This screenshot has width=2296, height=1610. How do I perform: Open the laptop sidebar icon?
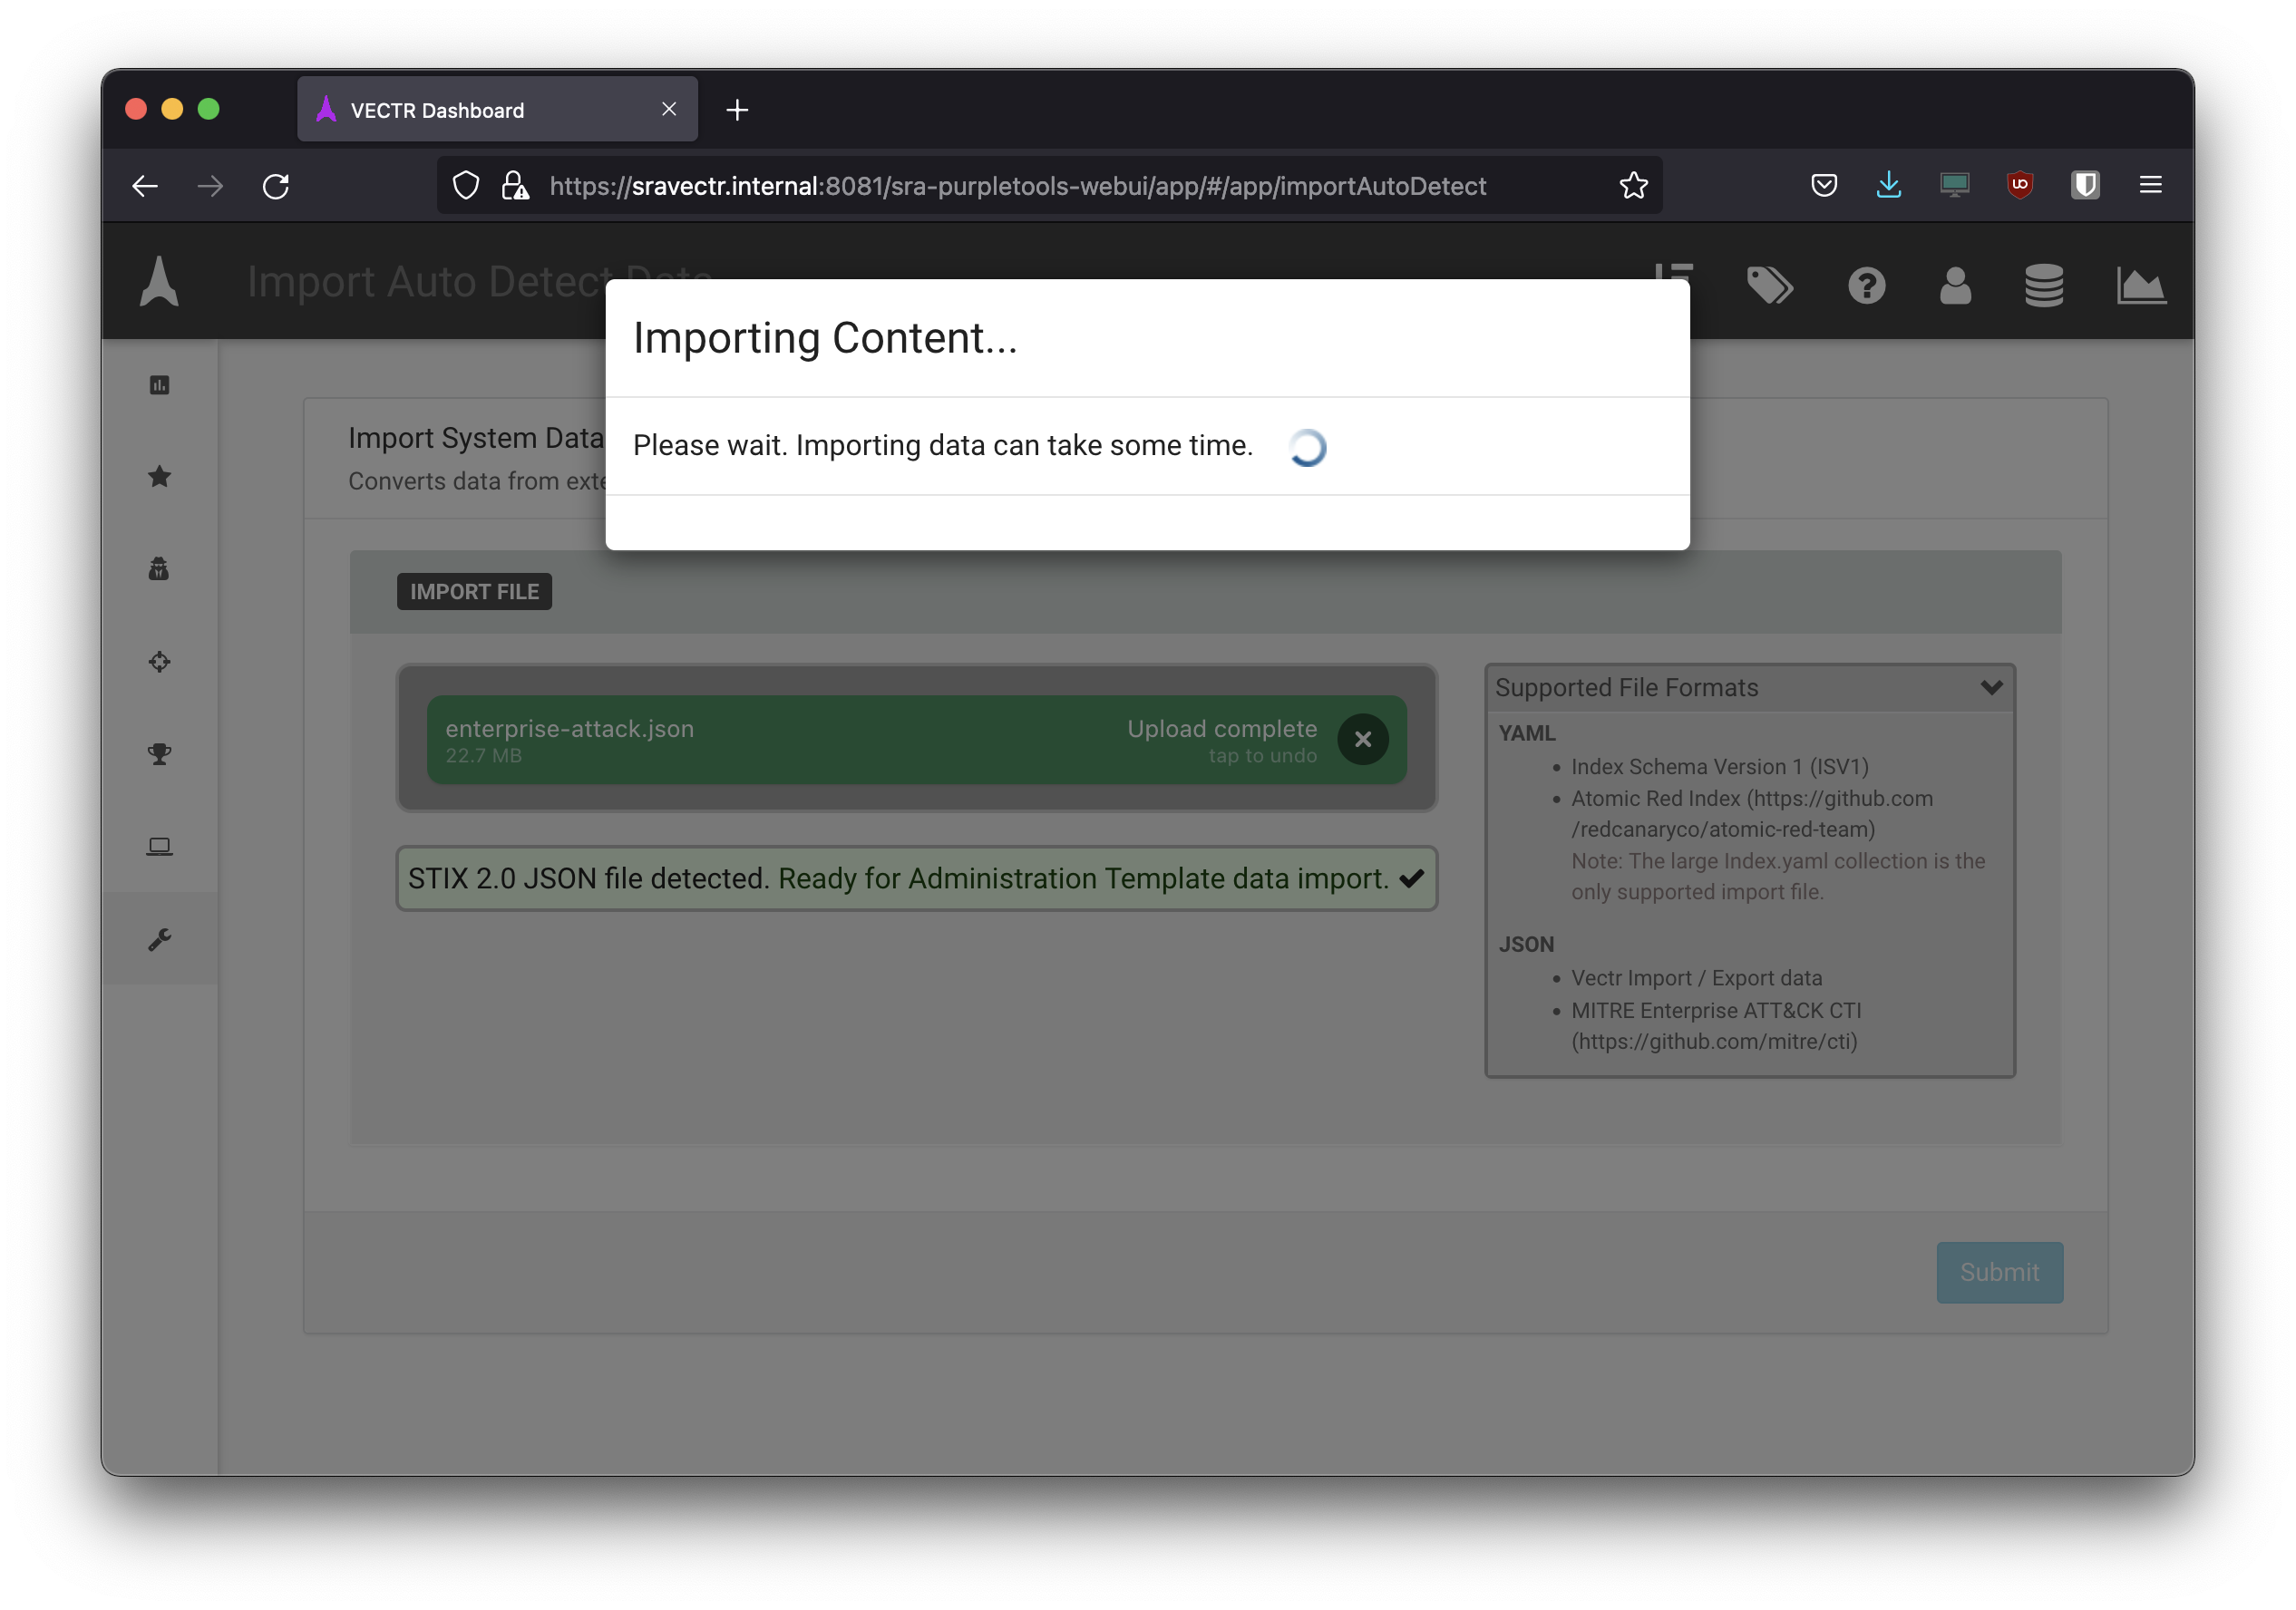159,846
